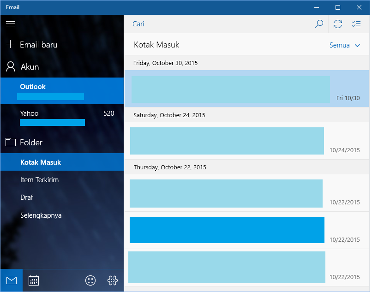Open the Calendar app icon
Screen dimensions: 378x292
click(x=34, y=280)
